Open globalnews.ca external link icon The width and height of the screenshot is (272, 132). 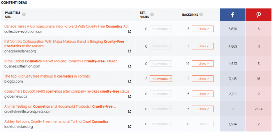click(x=129, y=96)
